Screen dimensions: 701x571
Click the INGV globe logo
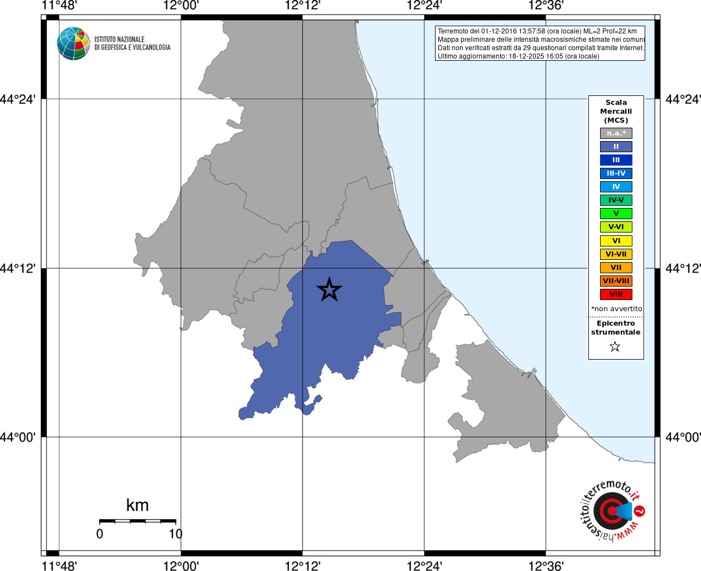(x=74, y=43)
